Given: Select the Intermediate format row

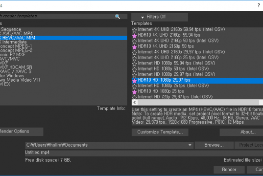Looking at the screenshot, I should pyautogui.click(x=63, y=42).
